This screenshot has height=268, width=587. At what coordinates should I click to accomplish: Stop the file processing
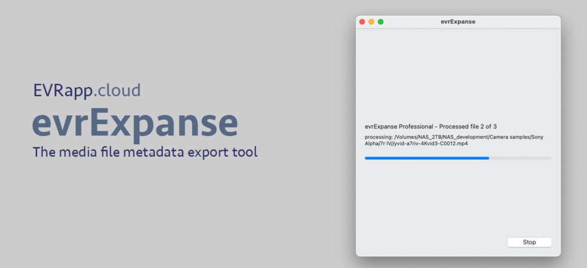pos(529,242)
